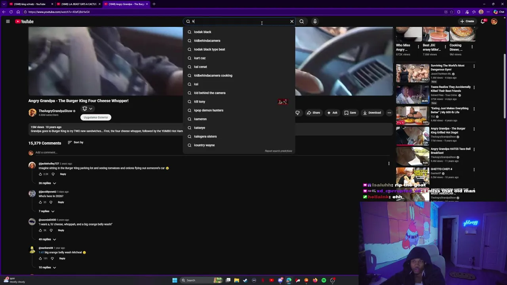Open 'Surviving The World's Most Dangerous Gym' thumbnail
Screen dimensions: 507x285
point(412,73)
